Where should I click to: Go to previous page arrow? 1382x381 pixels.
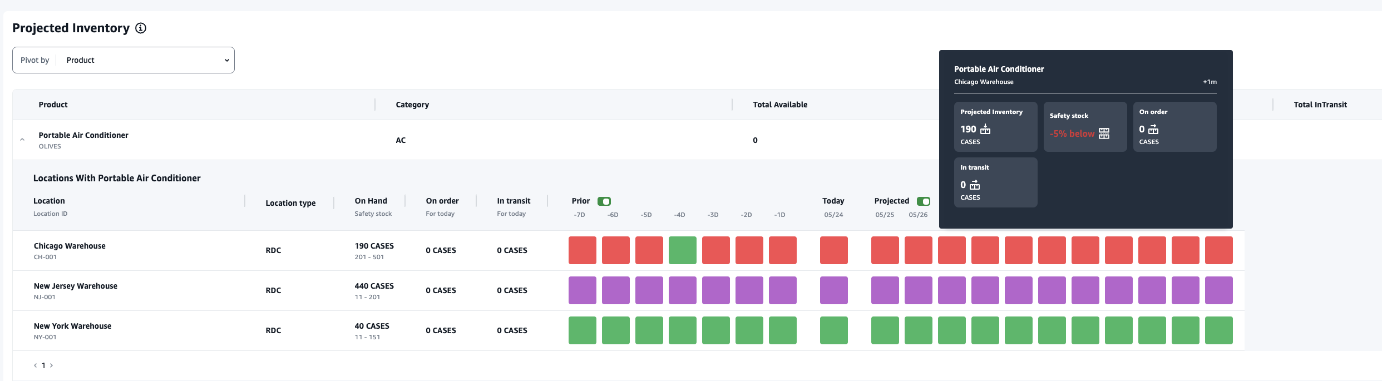(36, 365)
